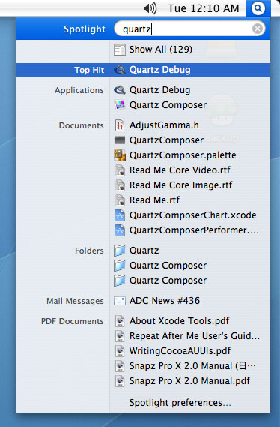Viewport: 280px width, 427px height.
Task: Open WritingCocoaAUUIs.pdf document
Action: point(180,351)
